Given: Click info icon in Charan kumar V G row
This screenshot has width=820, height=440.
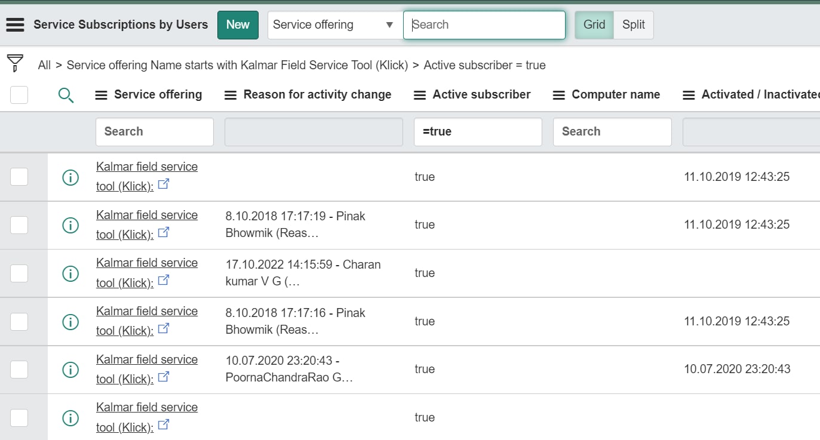Looking at the screenshot, I should (x=70, y=273).
